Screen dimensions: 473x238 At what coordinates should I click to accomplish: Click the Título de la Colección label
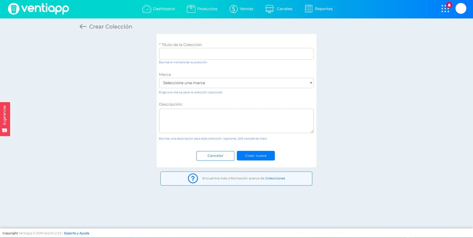[x=180, y=45]
